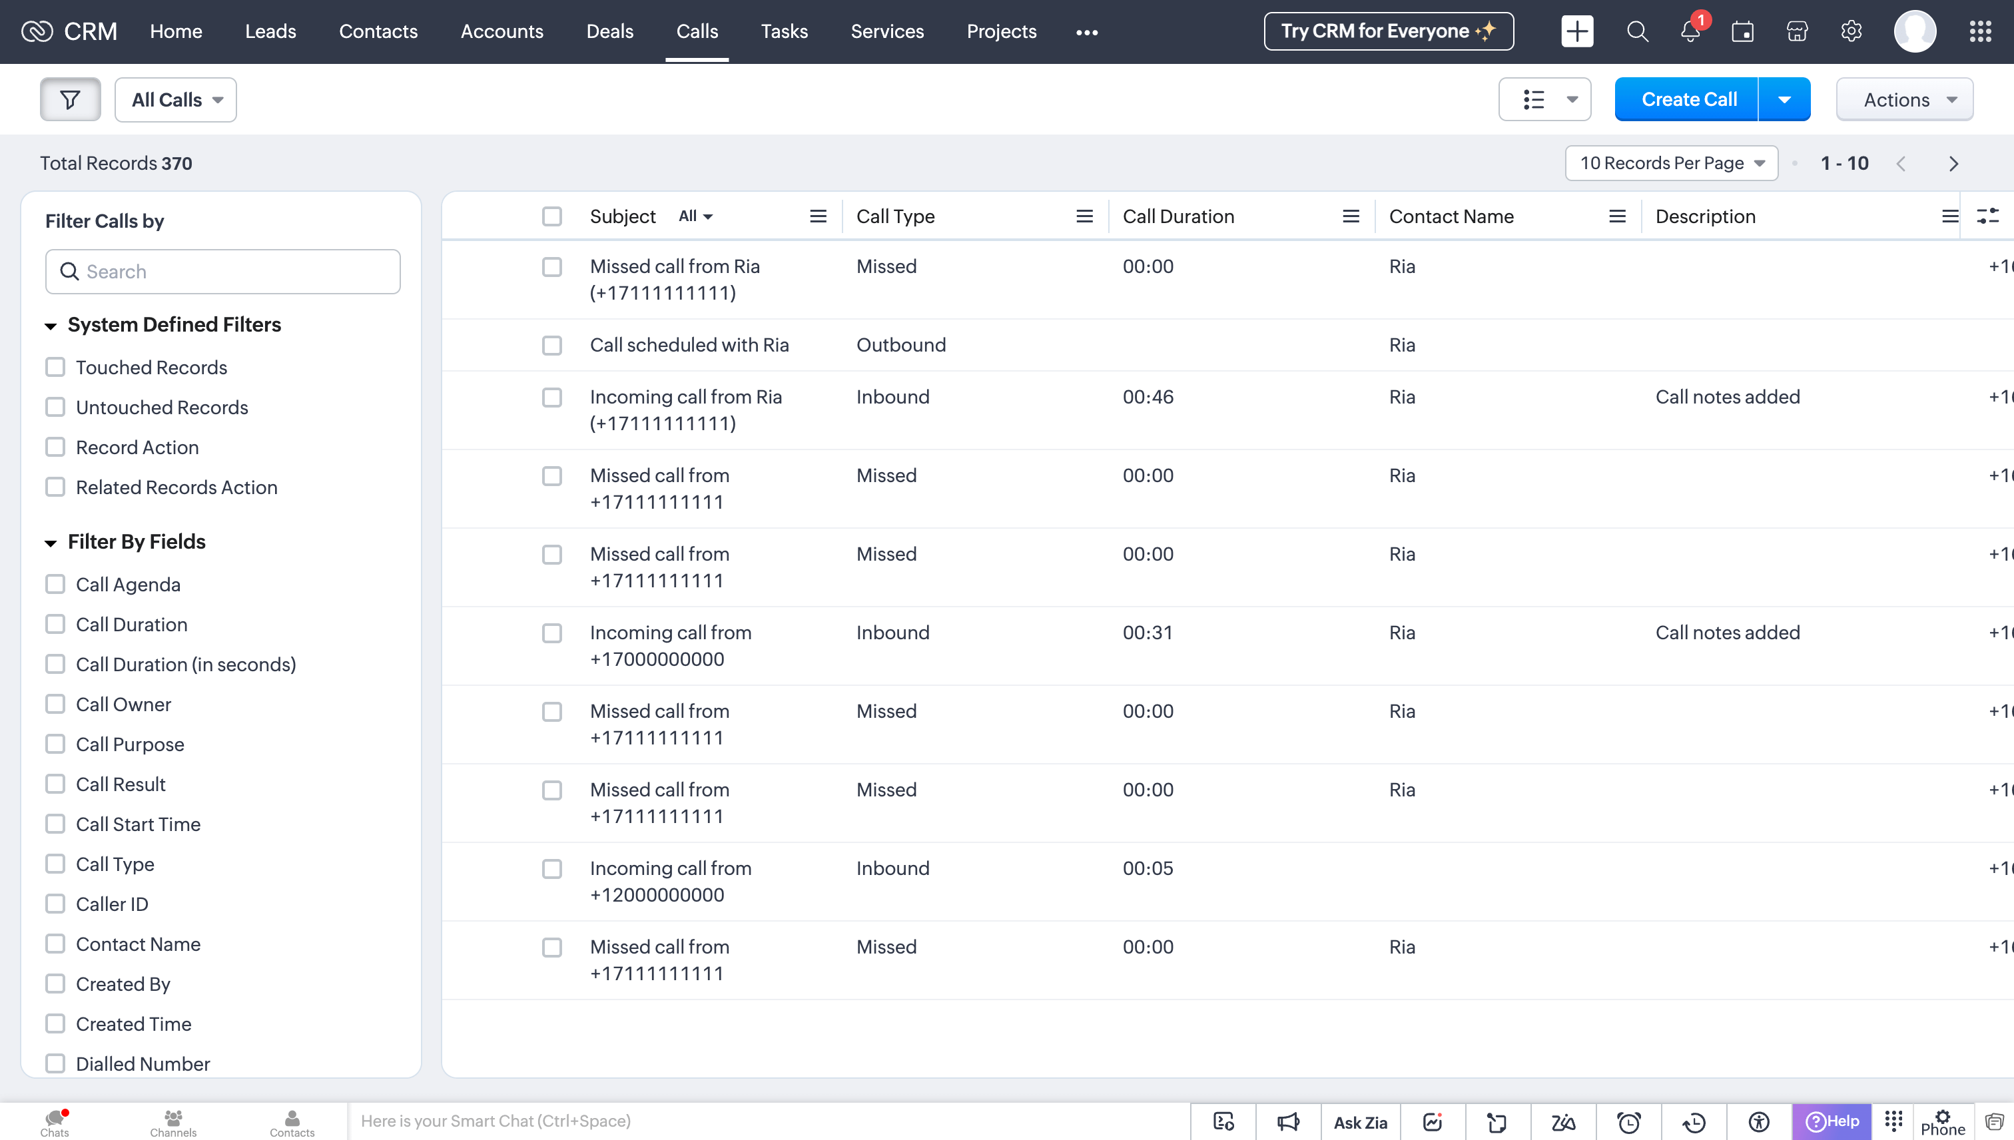Select the Call scheduled with Ria row checkbox
2014x1140 pixels.
pyautogui.click(x=552, y=346)
